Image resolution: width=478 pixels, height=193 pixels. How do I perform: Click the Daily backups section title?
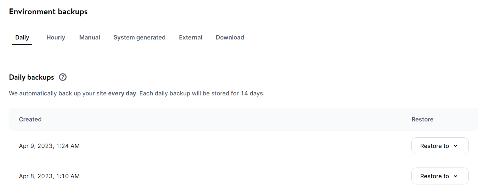tap(31, 77)
